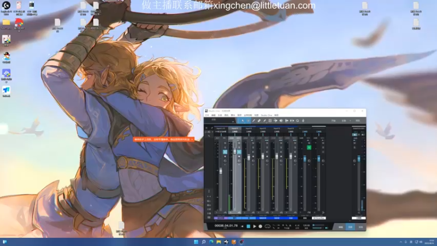This screenshot has height=246, width=437.
Task: Select the Paint pencil tool
Action: 264,120
